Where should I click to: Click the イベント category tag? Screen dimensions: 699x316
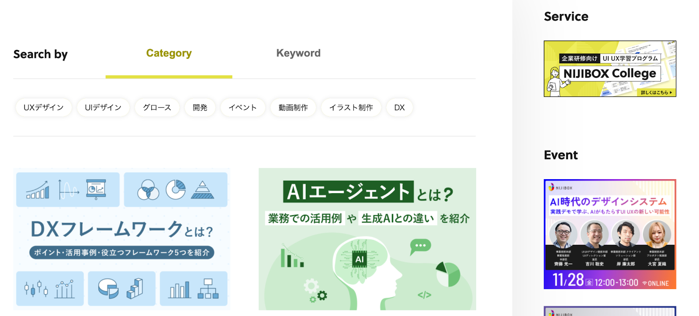point(242,108)
